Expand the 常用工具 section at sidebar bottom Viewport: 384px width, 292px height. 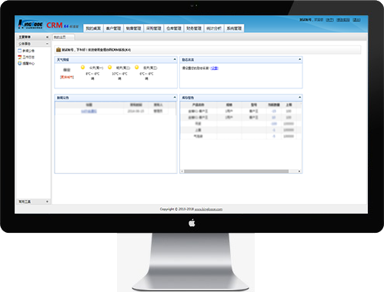click(47, 201)
